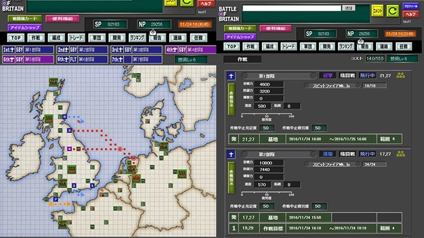The width and height of the screenshot is (424, 238).
Task: Open the ランキング tab in the map panel
Action: pos(138,38)
